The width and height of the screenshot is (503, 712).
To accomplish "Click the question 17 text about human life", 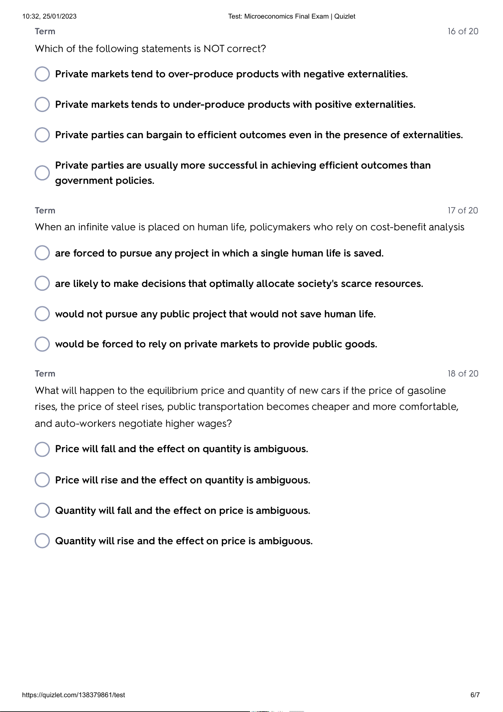I will (x=249, y=227).
